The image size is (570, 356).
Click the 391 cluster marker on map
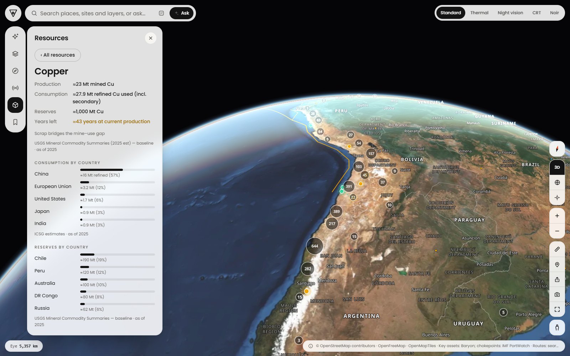tap(349, 187)
